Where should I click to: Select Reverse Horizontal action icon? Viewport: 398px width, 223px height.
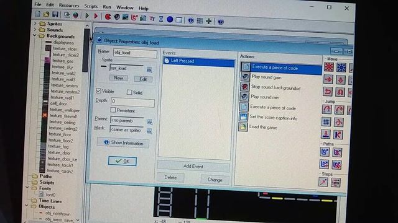328,91
